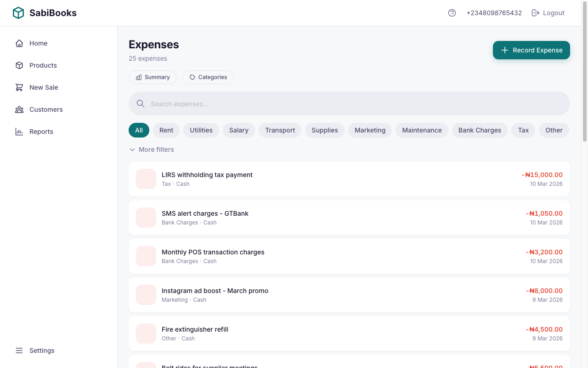Viewport: 588px width, 368px height.
Task: Expand the More filters section
Action: pyautogui.click(x=152, y=149)
